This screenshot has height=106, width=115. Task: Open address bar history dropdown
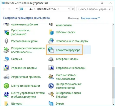pyautogui.click(x=69, y=9)
